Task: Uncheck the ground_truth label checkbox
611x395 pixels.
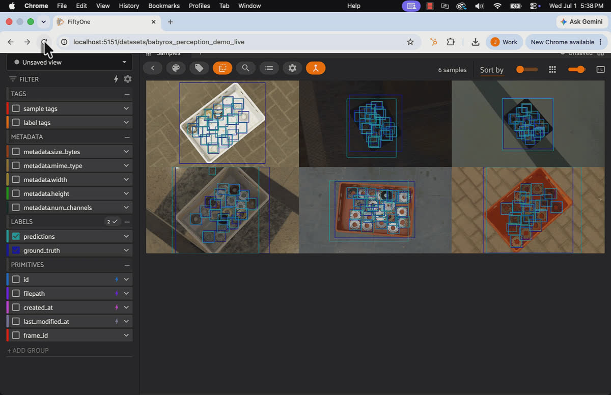Action: coord(16,250)
